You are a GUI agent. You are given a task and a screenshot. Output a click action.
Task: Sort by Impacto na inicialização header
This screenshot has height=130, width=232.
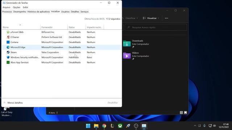pos(95,27)
